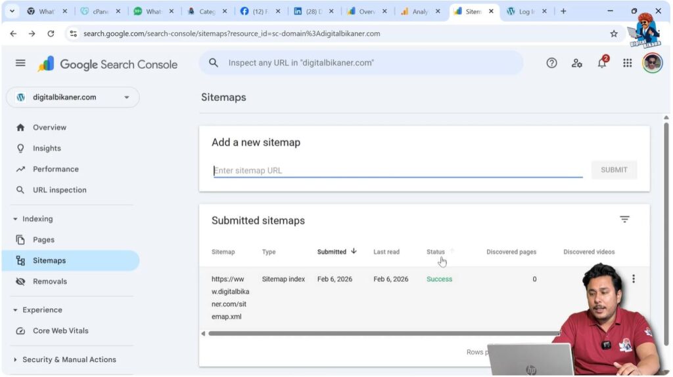Sort by Status column
This screenshot has width=673, height=377.
[436, 252]
